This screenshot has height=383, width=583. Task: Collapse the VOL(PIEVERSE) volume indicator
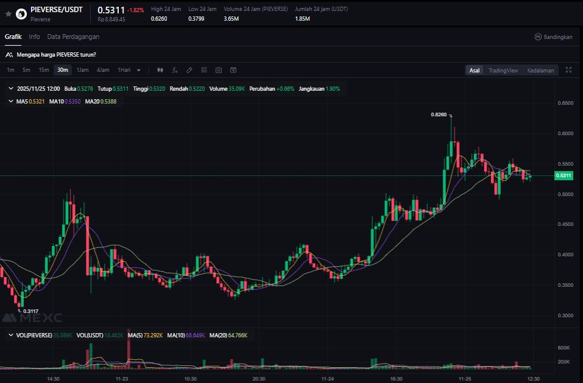[x=11, y=335]
